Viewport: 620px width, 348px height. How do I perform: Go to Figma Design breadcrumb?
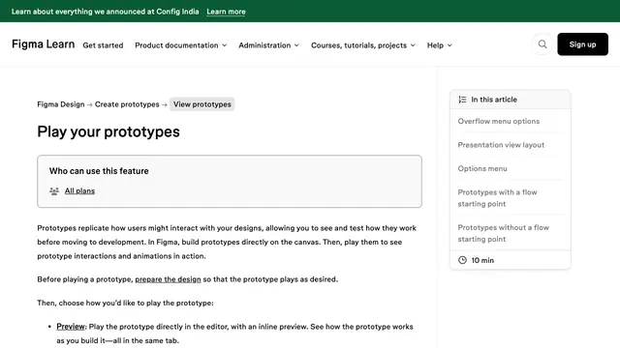coord(61,104)
